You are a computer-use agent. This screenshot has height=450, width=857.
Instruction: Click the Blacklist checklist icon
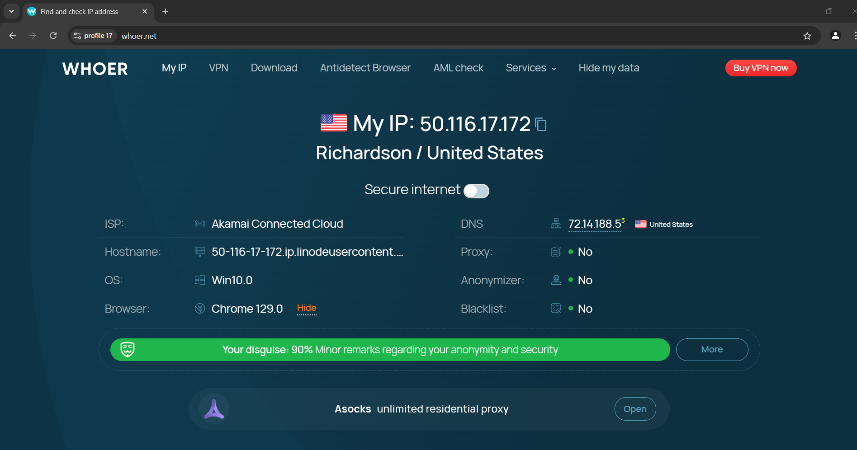click(x=556, y=309)
